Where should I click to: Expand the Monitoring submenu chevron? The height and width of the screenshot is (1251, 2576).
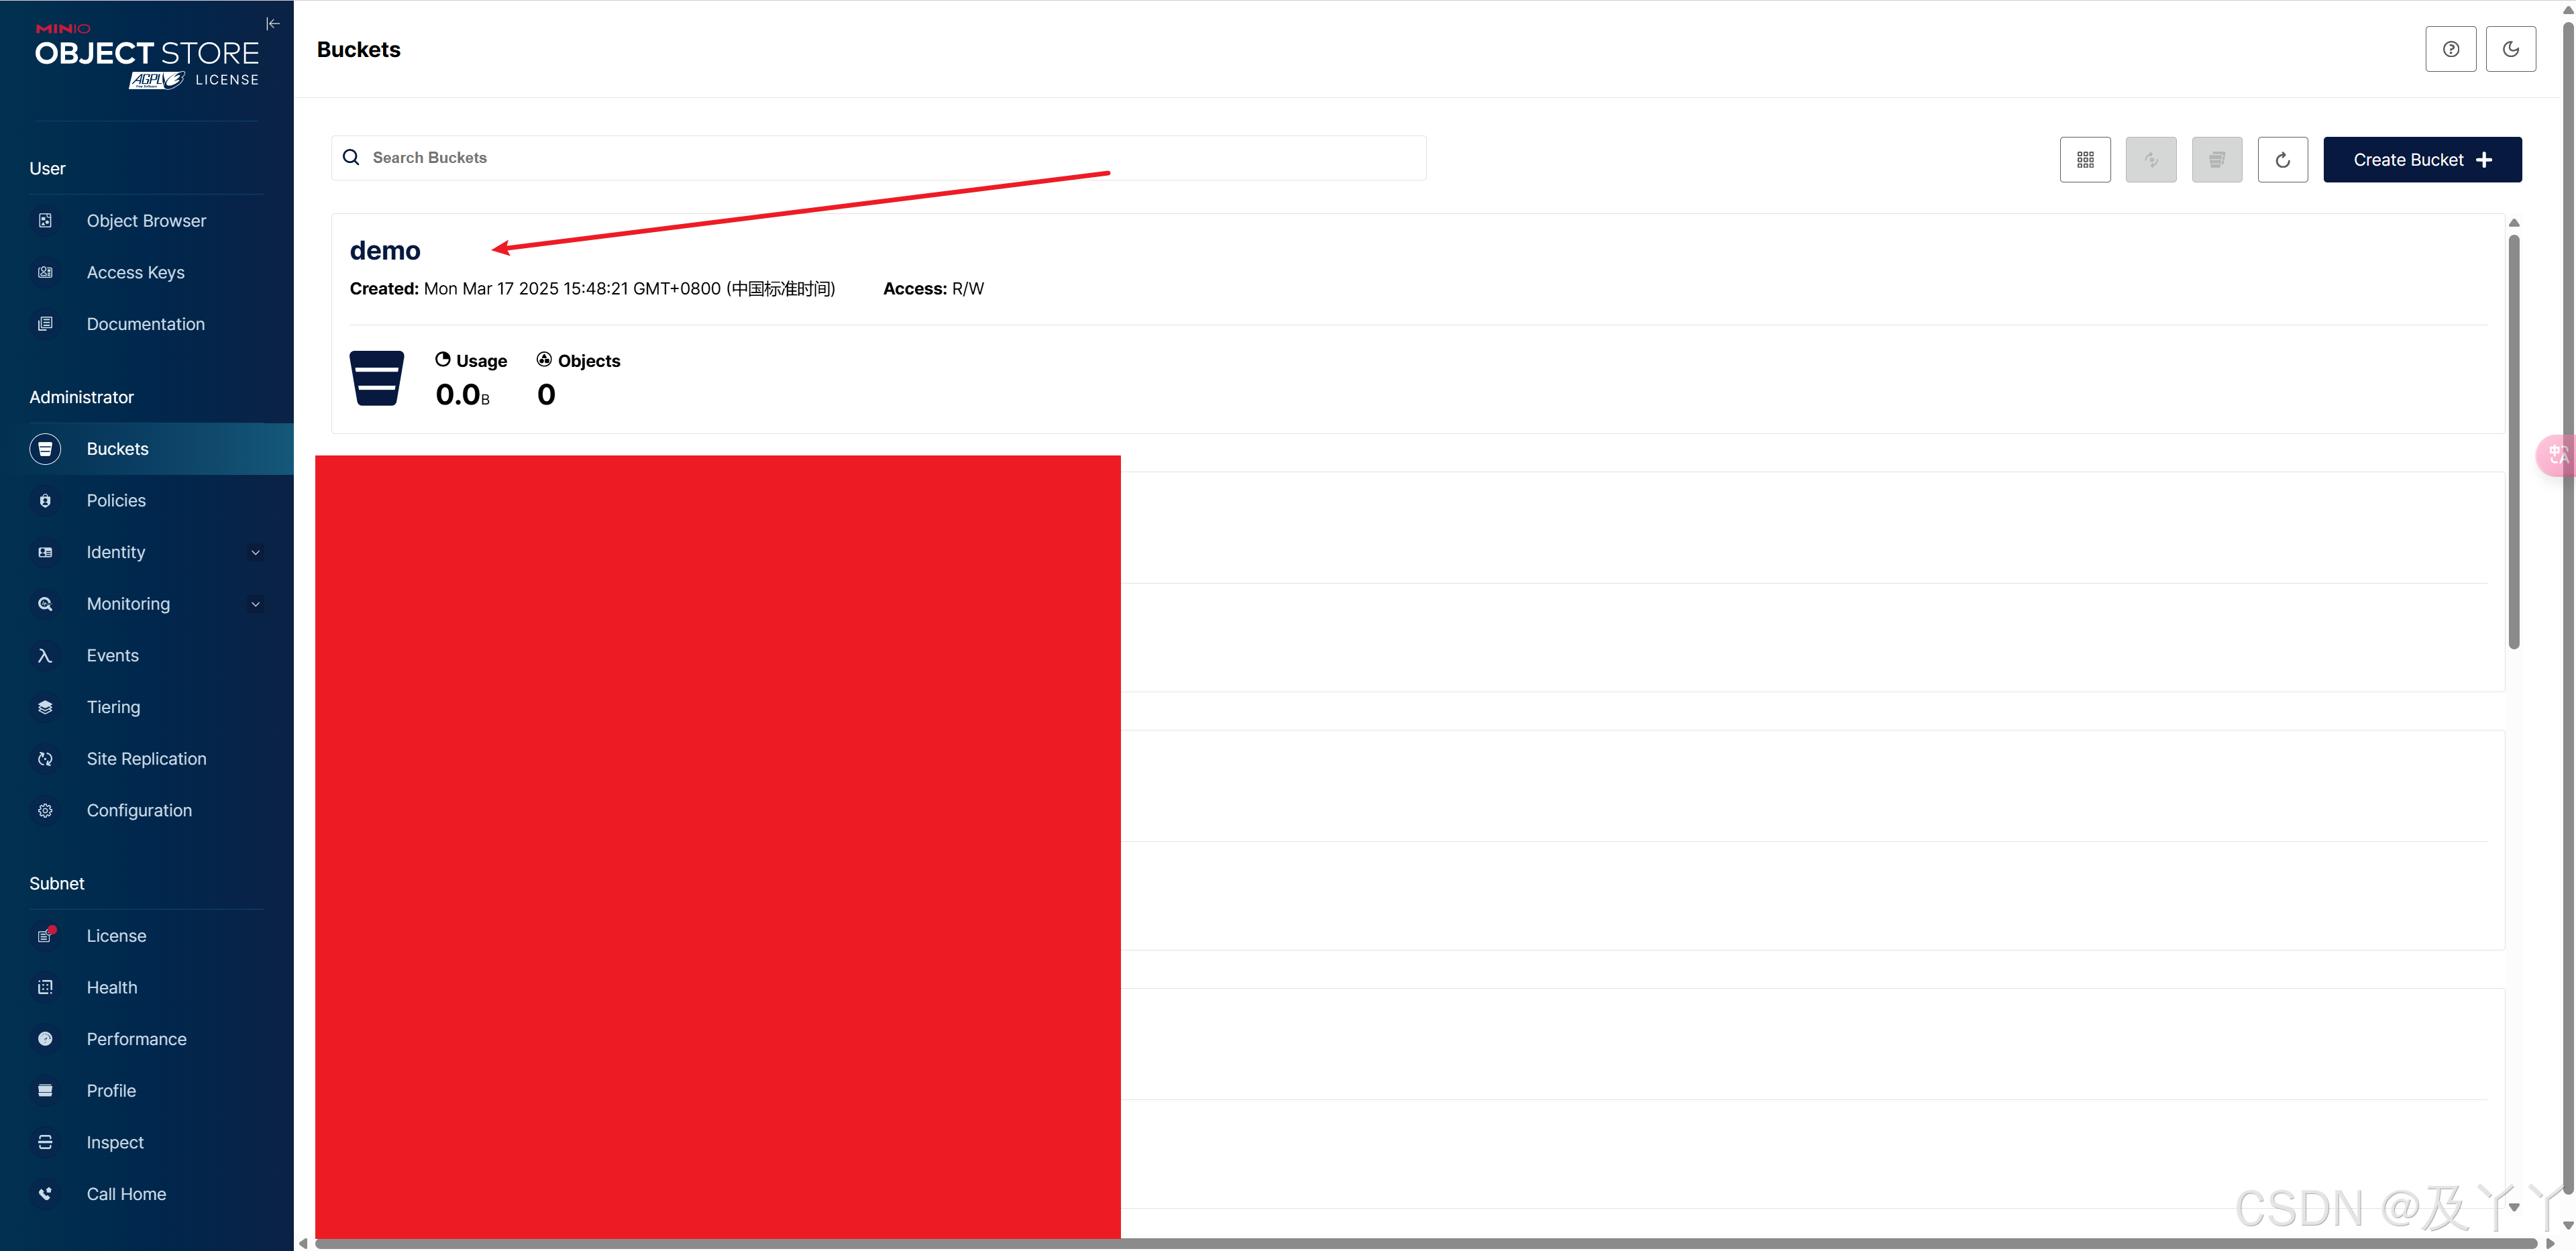click(256, 604)
